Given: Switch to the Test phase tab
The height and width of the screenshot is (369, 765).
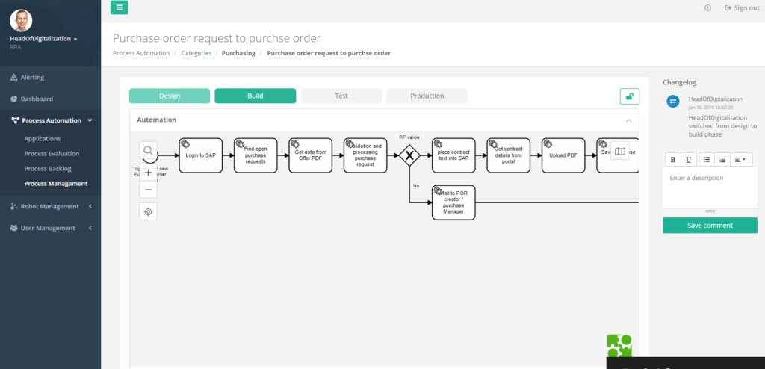Looking at the screenshot, I should [x=341, y=96].
